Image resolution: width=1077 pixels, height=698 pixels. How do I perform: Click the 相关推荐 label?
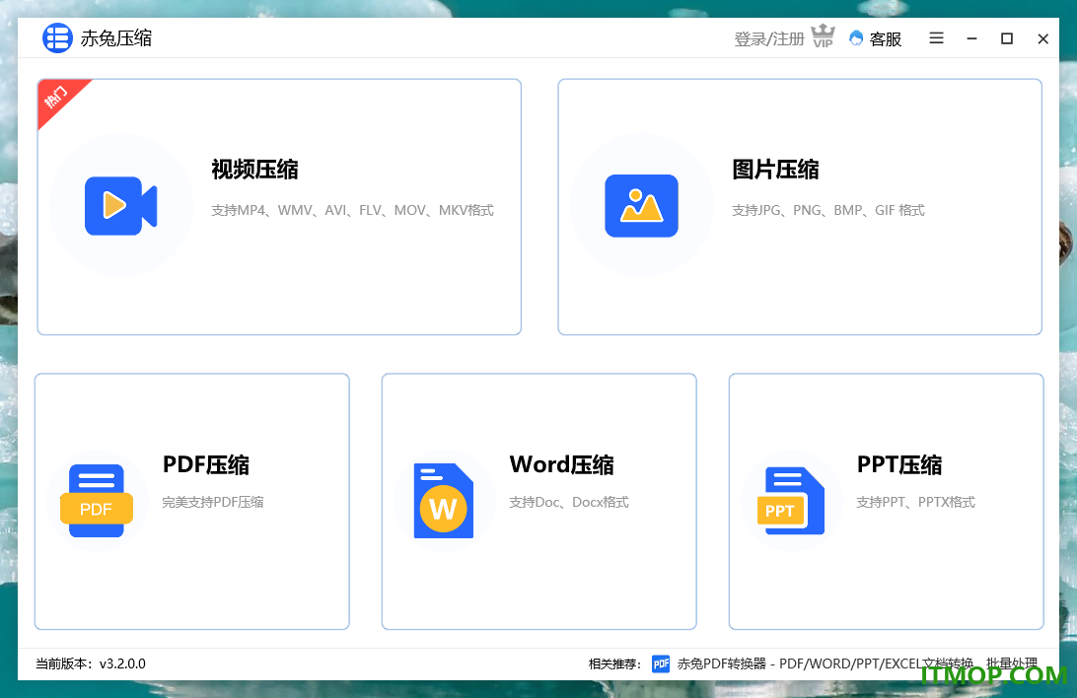tap(614, 663)
